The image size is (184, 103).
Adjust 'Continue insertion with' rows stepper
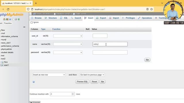coord(73,94)
